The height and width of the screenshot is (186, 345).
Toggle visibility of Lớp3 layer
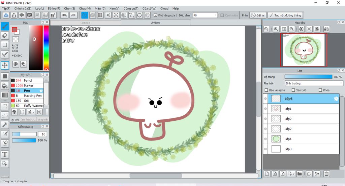click(265, 149)
